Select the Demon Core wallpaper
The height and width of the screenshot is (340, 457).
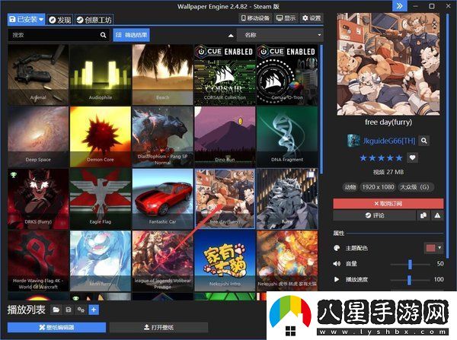pos(101,136)
